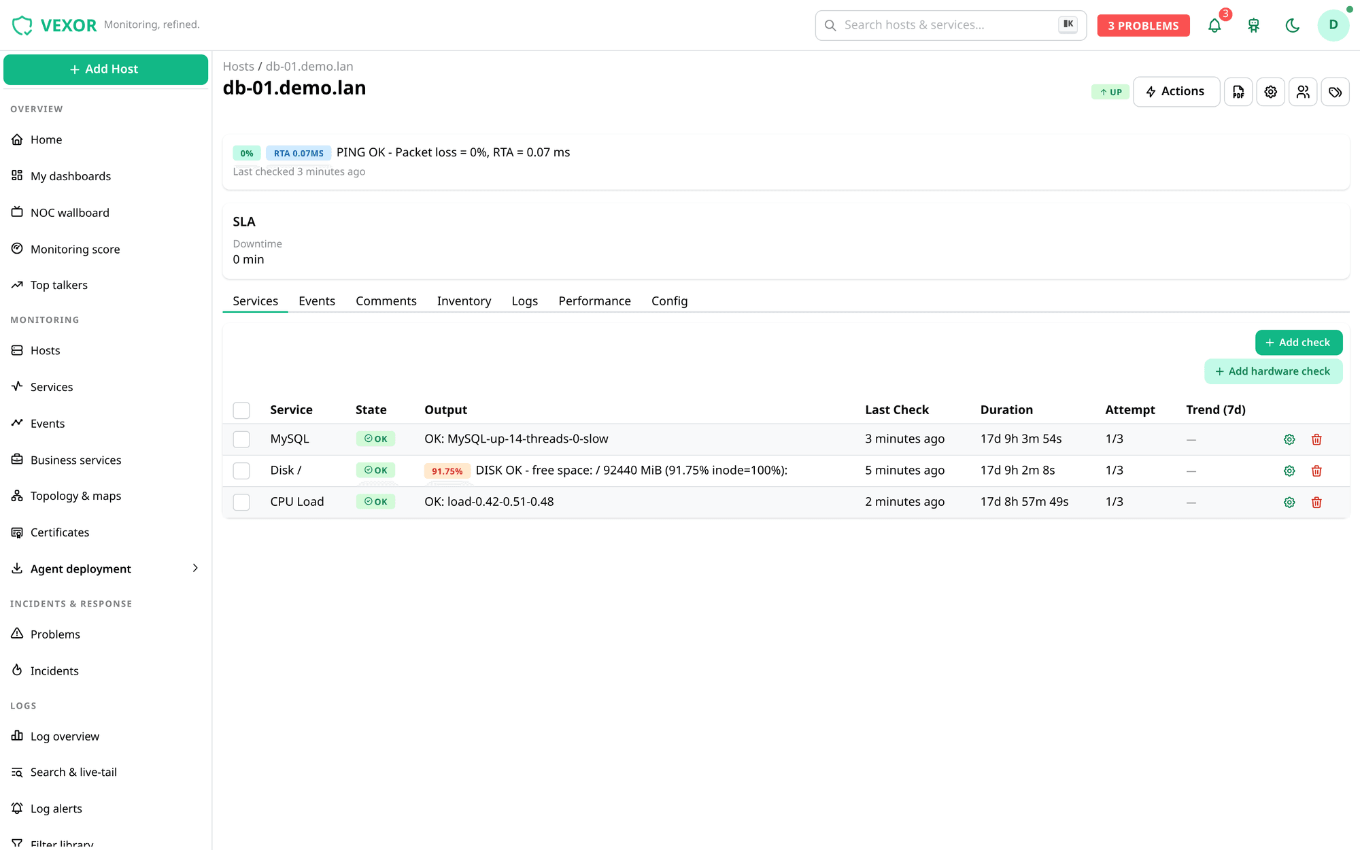The image size is (1360, 850).
Task: Sort by the Duration column header
Action: tap(1006, 409)
